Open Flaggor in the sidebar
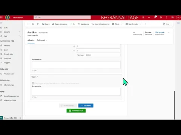The image size is (181, 135). tap(7, 63)
